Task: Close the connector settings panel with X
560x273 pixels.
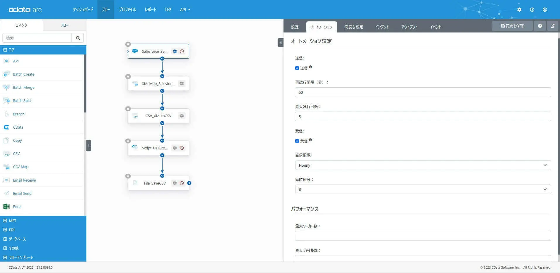Action: tap(281, 42)
